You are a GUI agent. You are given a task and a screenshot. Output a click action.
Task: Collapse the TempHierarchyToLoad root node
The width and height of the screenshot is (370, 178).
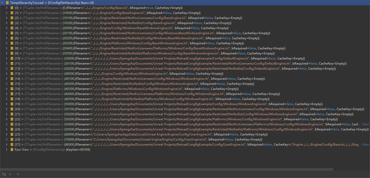2,3
